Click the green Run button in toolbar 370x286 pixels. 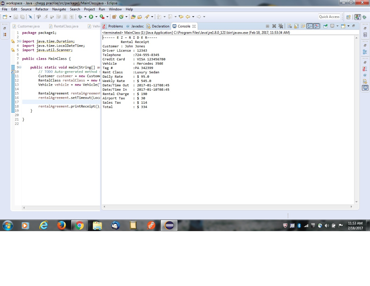(x=91, y=17)
